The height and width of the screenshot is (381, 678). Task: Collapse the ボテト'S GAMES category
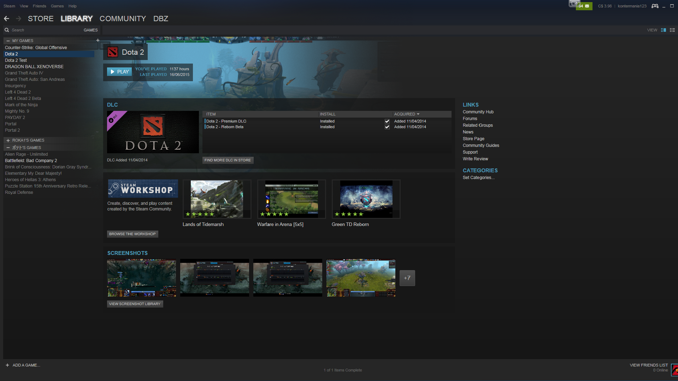pos(8,148)
